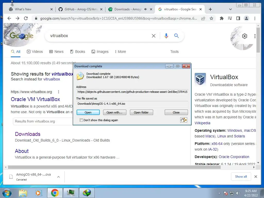The image size is (264, 198).
Task: Switch to Downloads - AmogOS tab
Action: click(130, 9)
